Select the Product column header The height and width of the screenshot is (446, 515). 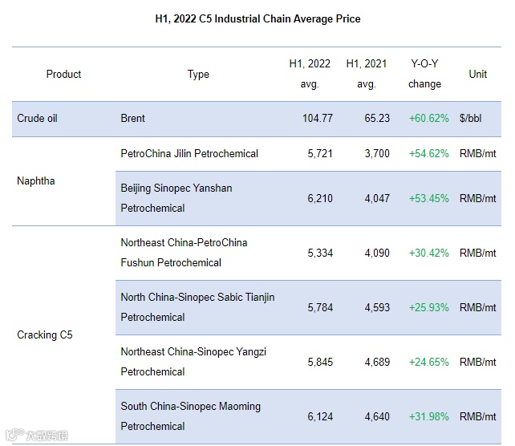pos(63,74)
